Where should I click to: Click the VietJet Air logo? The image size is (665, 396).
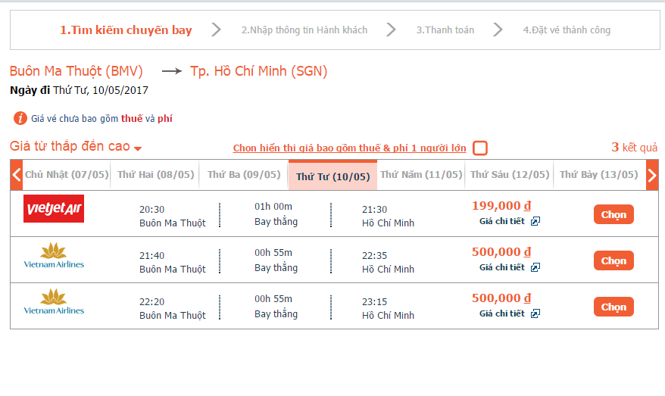54,208
